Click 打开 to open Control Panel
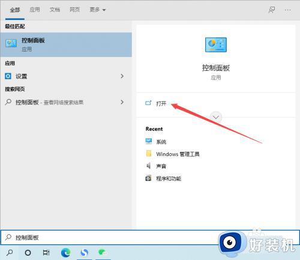300x260 pixels. pyautogui.click(x=161, y=103)
